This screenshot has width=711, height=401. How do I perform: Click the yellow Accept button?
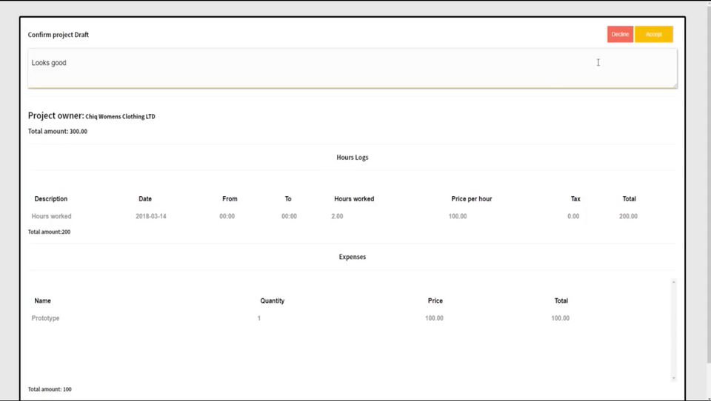click(653, 35)
